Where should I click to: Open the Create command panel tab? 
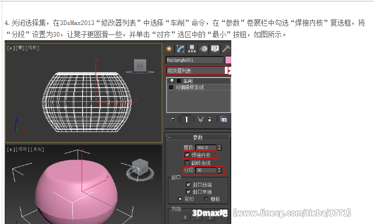coord(169,49)
